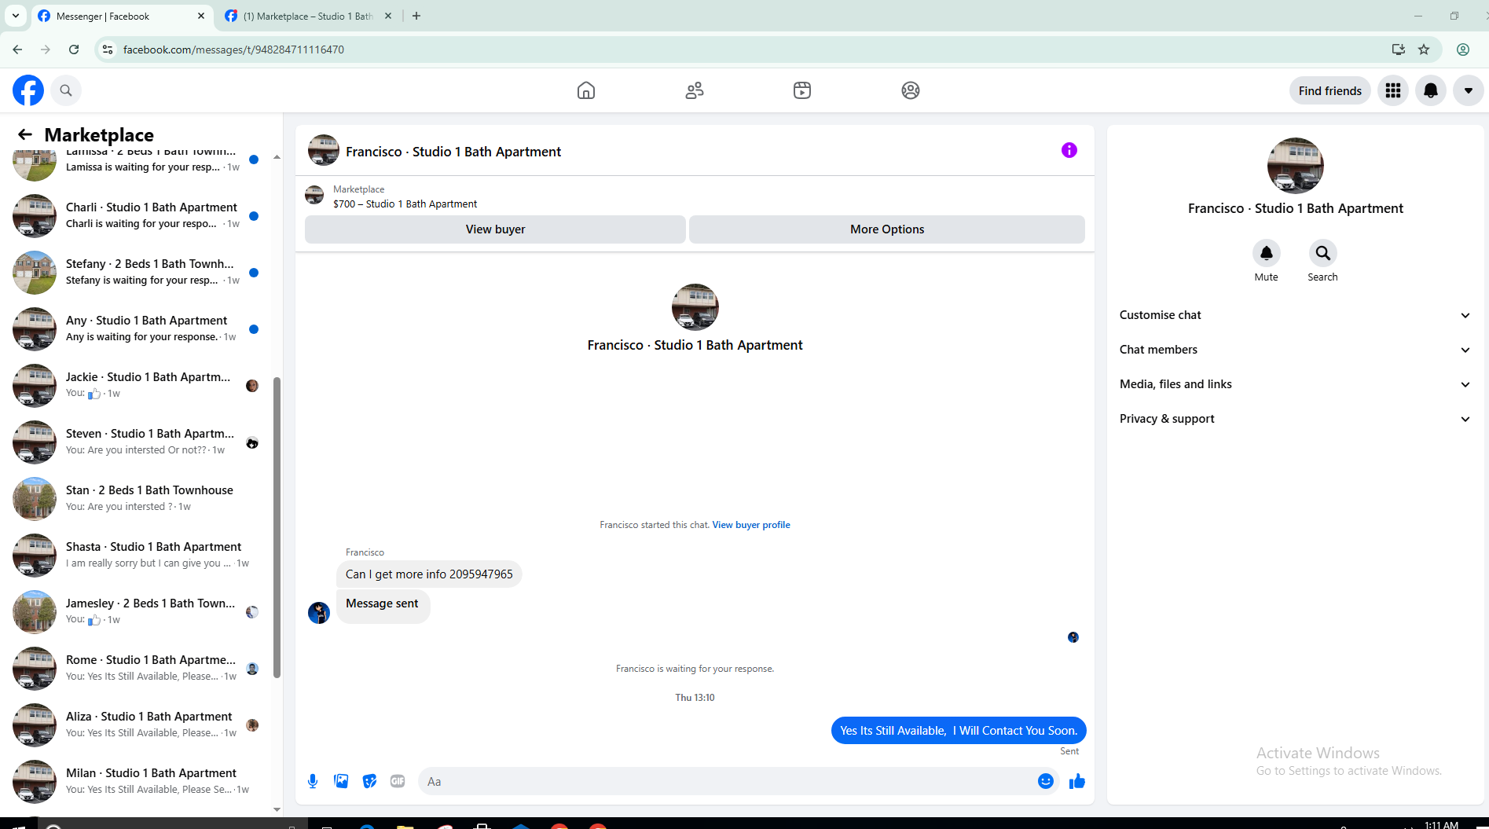
Task: Click the browser back button
Action: coord(17,50)
